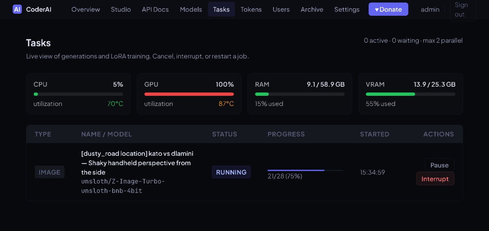Viewport: 489px width, 231px height.
Task: Click the STATUS column header
Action: (x=225, y=134)
